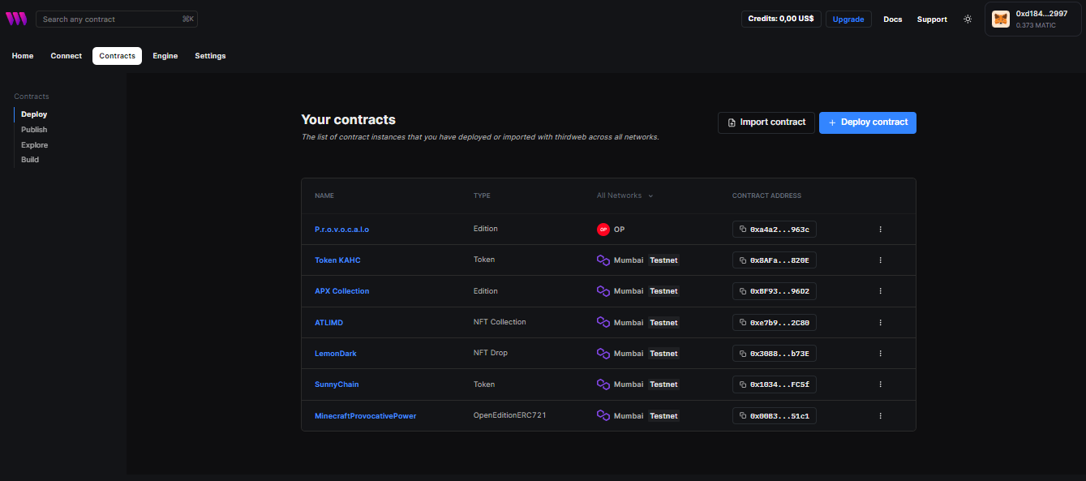
Task: Open three-dot menu for ATLIMD row
Action: click(x=880, y=323)
